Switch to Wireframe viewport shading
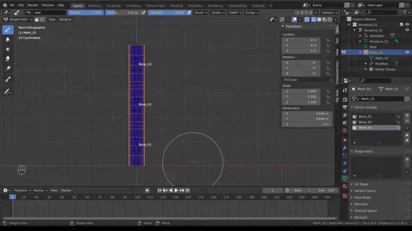The image size is (412, 231). click(x=314, y=19)
